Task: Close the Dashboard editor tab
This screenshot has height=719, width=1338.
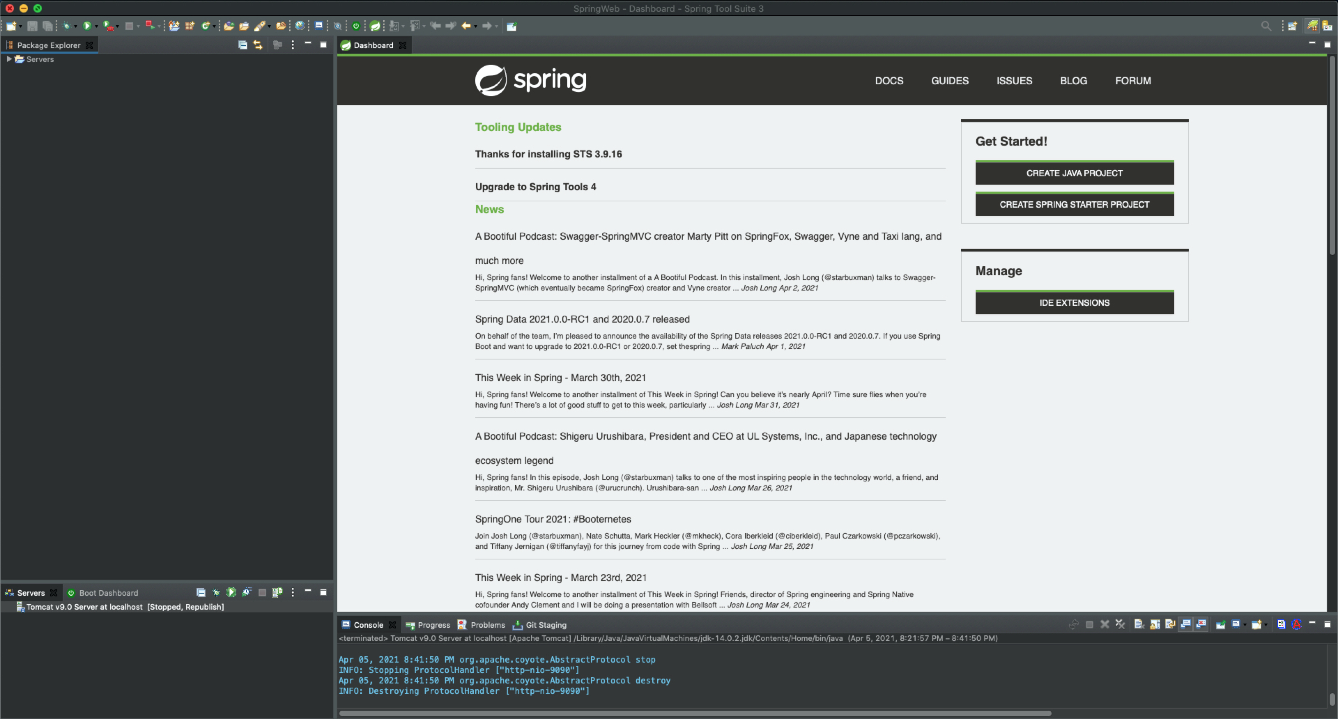Action: coord(402,45)
